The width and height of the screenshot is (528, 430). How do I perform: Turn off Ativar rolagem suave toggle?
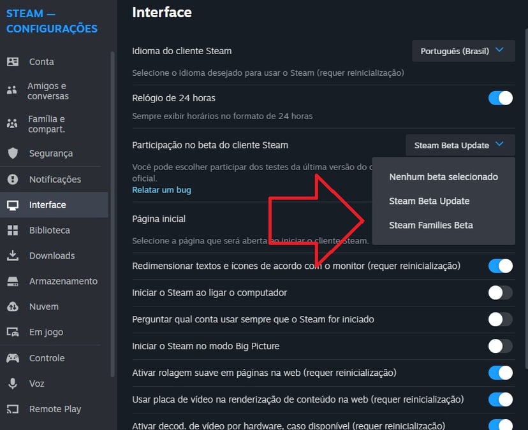(501, 373)
